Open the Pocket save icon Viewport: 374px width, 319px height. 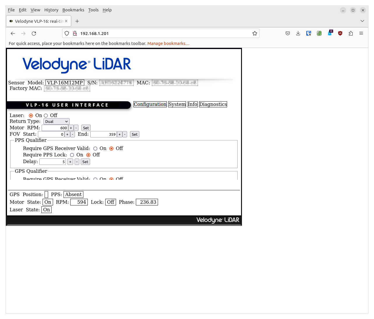coord(288,33)
